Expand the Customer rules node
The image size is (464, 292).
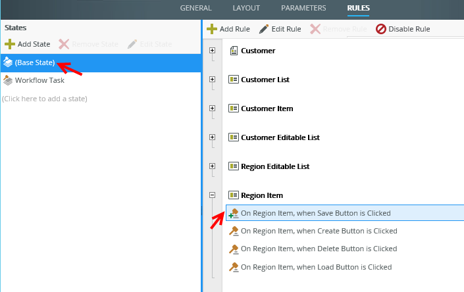point(212,51)
